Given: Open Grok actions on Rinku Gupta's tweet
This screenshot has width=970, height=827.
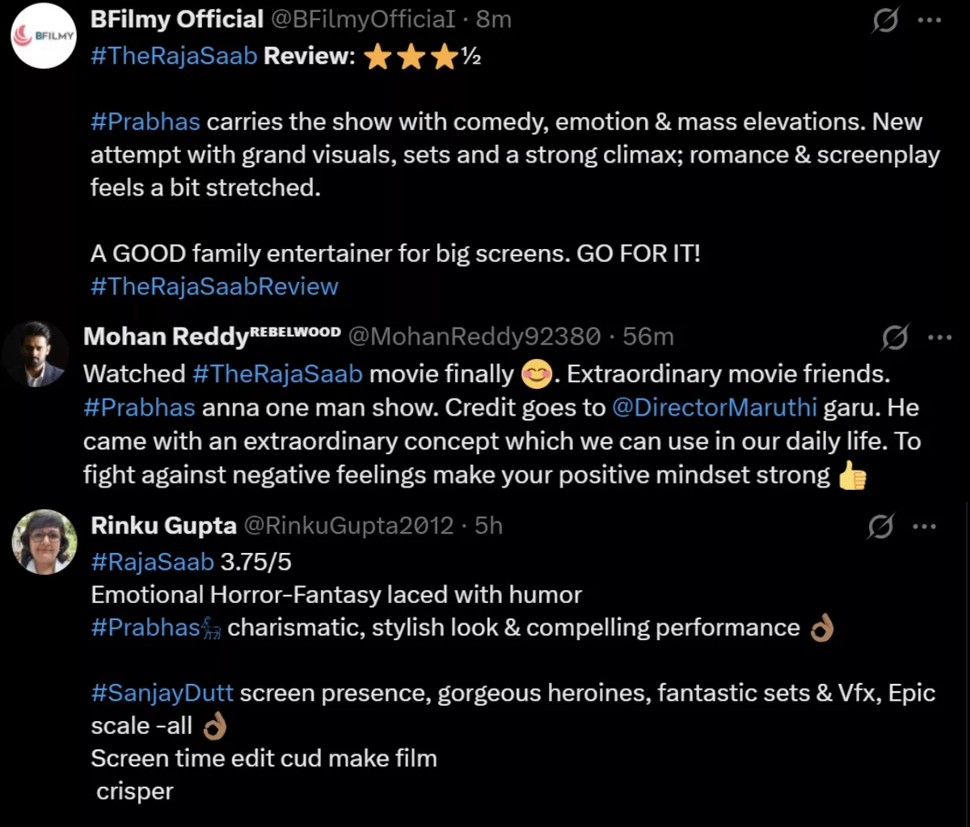Looking at the screenshot, I should 881,526.
